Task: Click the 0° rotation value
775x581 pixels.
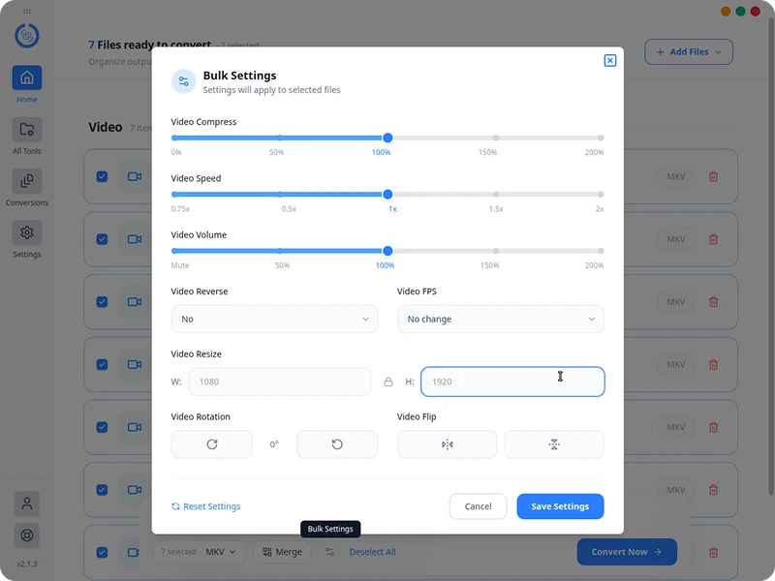Action: point(274,444)
